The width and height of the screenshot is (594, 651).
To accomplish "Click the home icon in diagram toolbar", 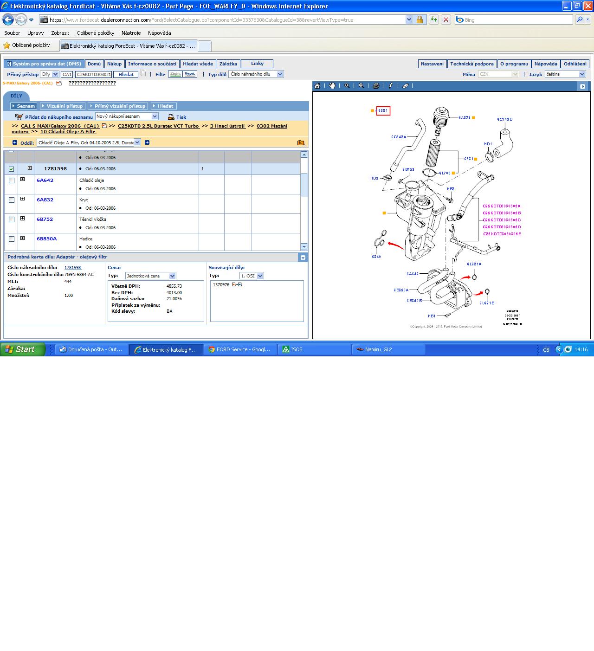I will tap(317, 86).
